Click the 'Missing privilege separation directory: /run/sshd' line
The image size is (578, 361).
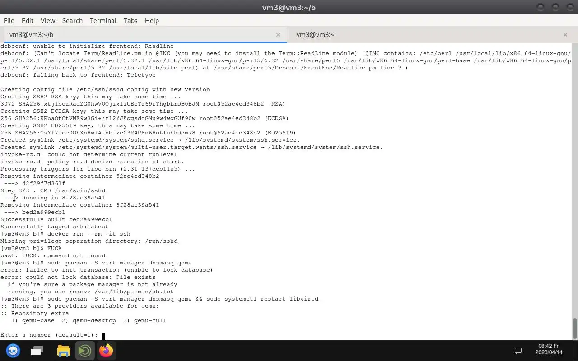tap(89, 241)
